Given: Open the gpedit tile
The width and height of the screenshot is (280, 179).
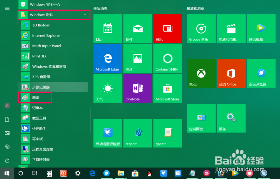Looking at the screenshot, I should (x=168, y=133).
